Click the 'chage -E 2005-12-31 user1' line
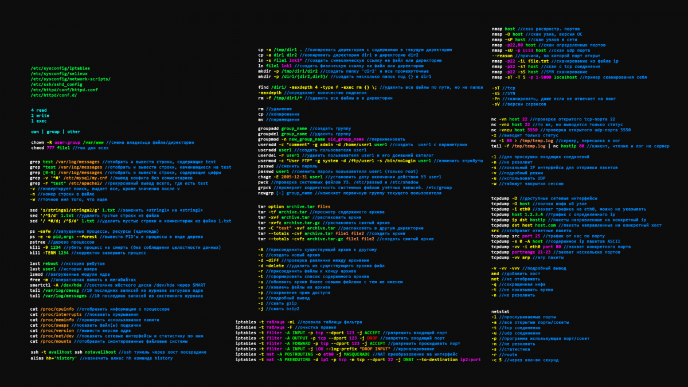The image size is (688, 387). (x=349, y=177)
